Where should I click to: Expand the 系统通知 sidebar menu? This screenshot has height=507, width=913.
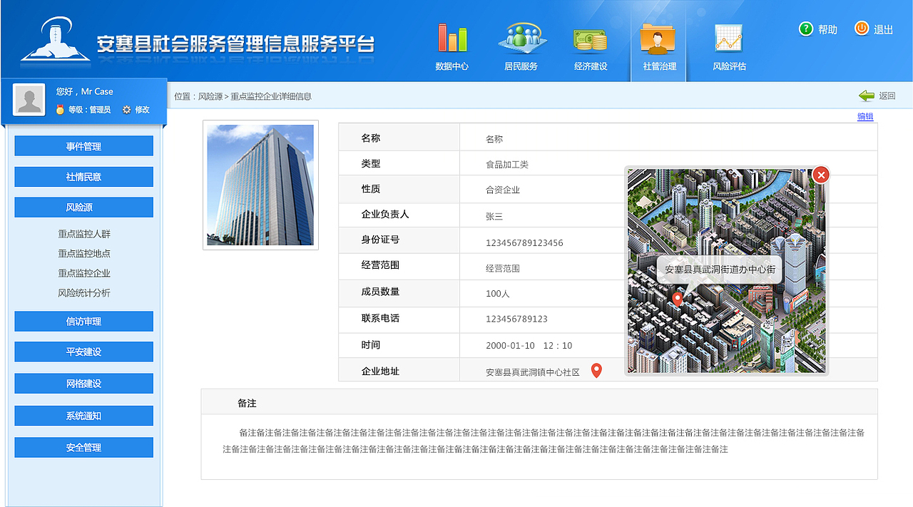click(x=84, y=416)
